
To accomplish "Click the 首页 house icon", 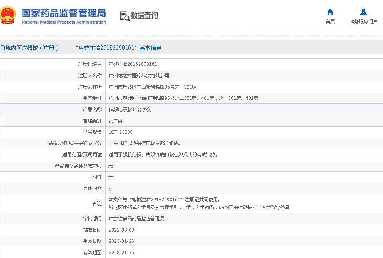I will tap(330, 12).
